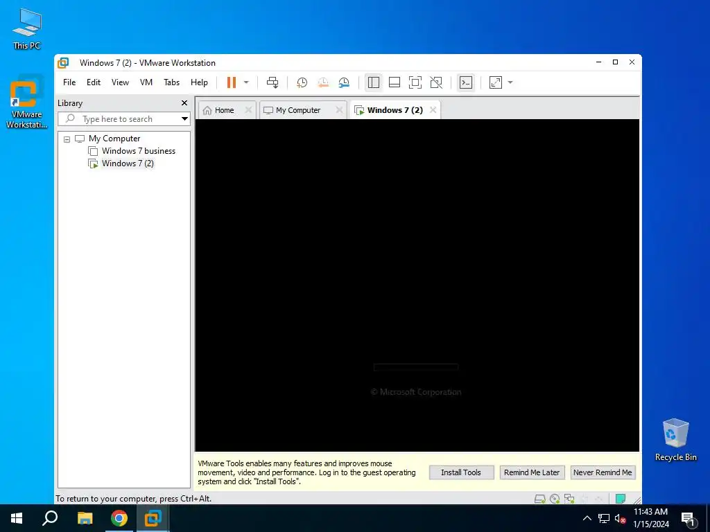Pause the virtual machine with the orange pause icon

[x=232, y=82]
